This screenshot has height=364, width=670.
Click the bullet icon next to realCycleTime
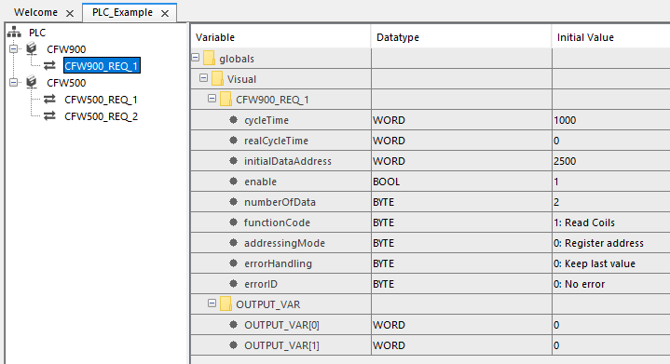233,141
